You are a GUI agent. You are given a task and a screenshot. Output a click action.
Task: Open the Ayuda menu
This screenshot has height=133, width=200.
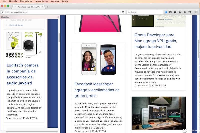click(x=65, y=1)
